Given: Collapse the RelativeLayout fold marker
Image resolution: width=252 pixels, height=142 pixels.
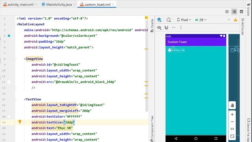Looking at the screenshot, I should coord(15,24).
